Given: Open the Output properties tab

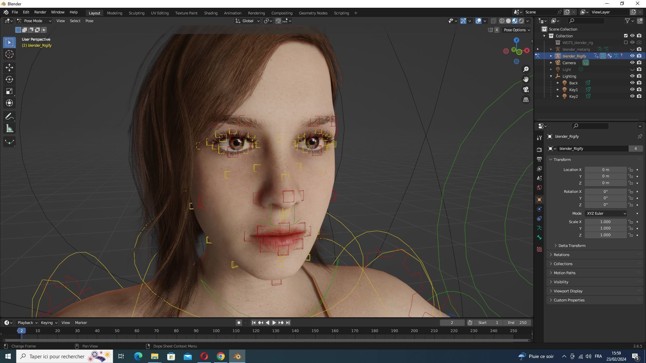Looking at the screenshot, I should click(539, 159).
